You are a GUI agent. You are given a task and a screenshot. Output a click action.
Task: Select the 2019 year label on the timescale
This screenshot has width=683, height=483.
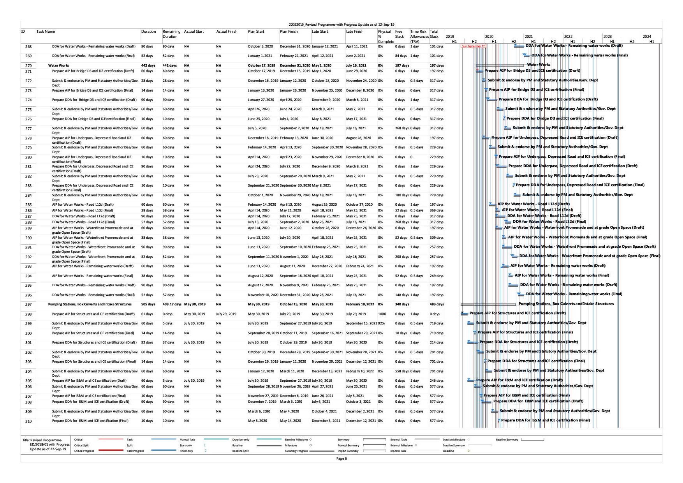coord(450,37)
